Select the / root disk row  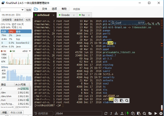[x=15, y=89]
